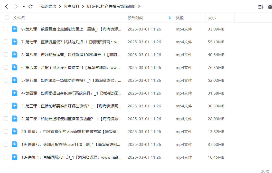
Task: Select file name 7-第七课:直播流量低?试试这几招
Action: 71,42
